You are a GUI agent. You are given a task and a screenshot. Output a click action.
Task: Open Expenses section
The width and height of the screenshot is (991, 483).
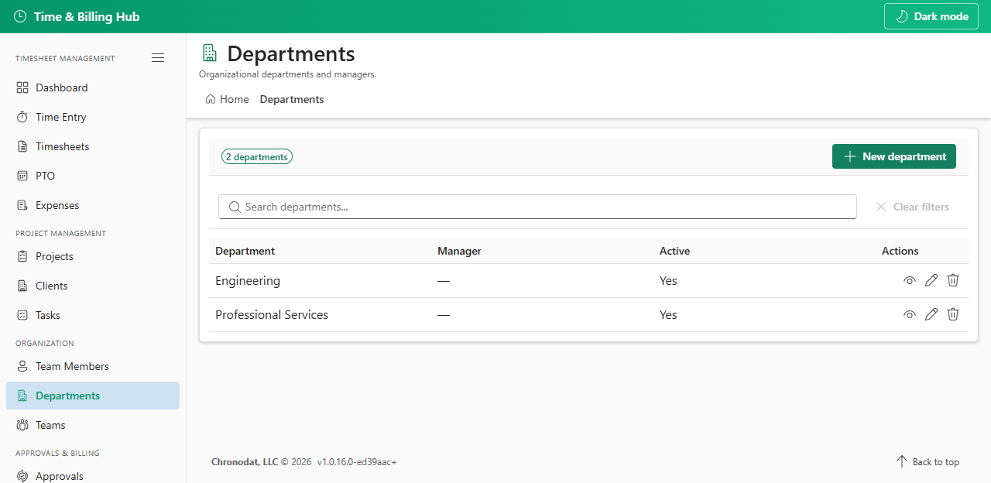(x=93, y=205)
